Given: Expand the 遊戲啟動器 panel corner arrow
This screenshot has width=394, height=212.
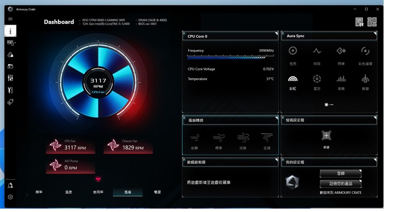Looking at the screenshot, I should point(276,160).
